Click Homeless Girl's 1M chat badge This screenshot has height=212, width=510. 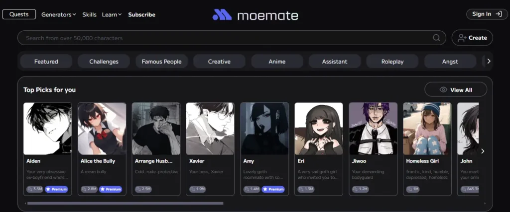coord(413,189)
